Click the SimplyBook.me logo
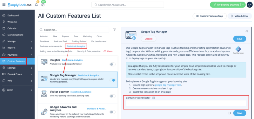 click(x=20, y=5)
